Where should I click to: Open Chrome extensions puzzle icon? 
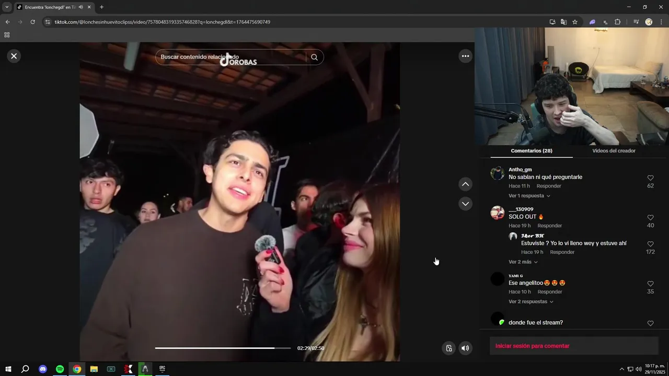coord(618,22)
